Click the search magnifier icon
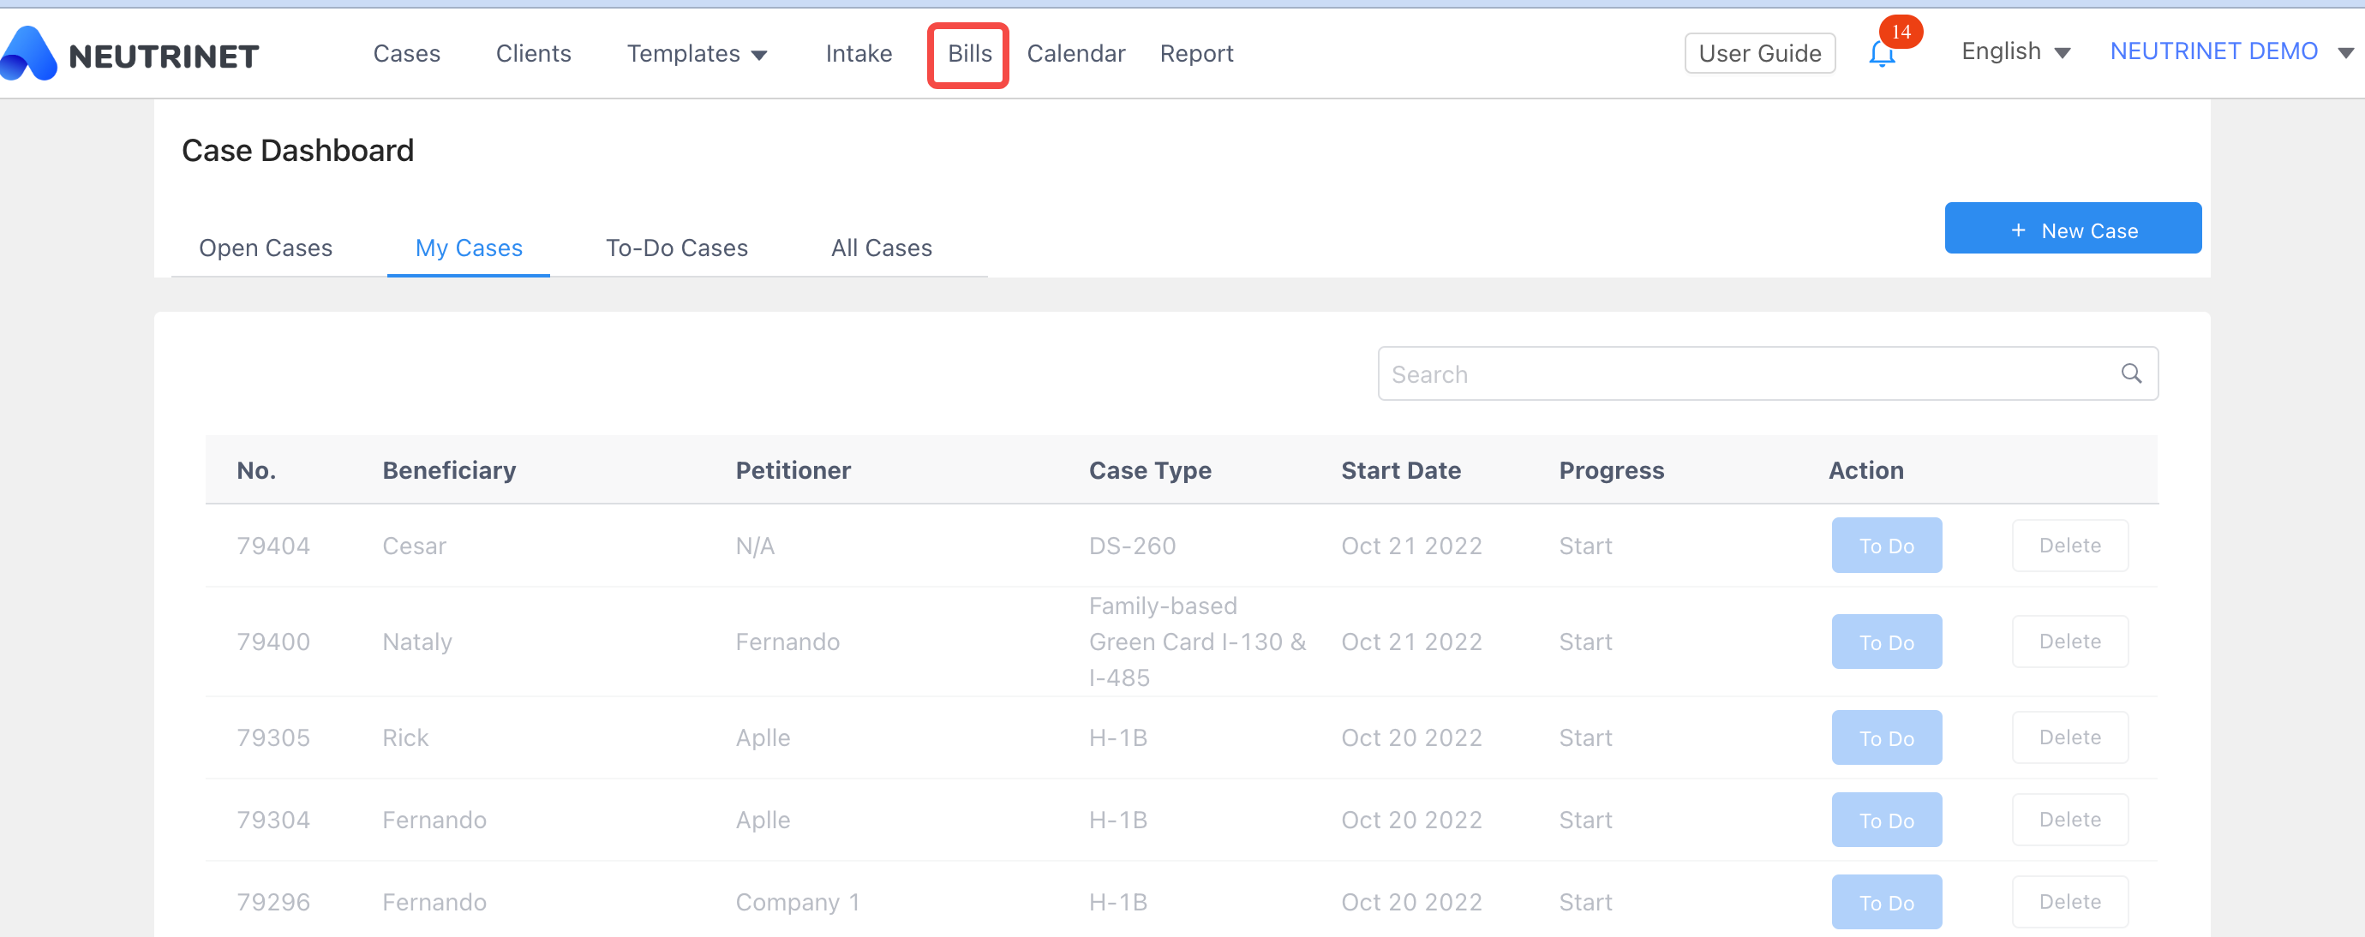Screen dimensions: 2365x937 click(2131, 373)
